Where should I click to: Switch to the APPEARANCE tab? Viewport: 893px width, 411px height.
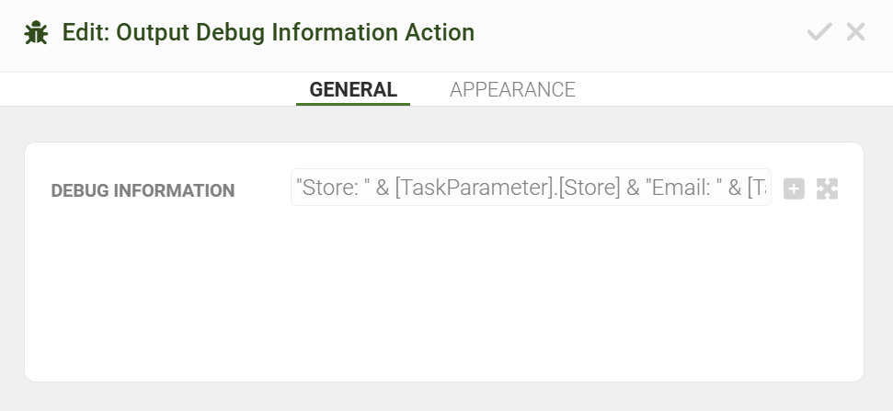pos(512,90)
